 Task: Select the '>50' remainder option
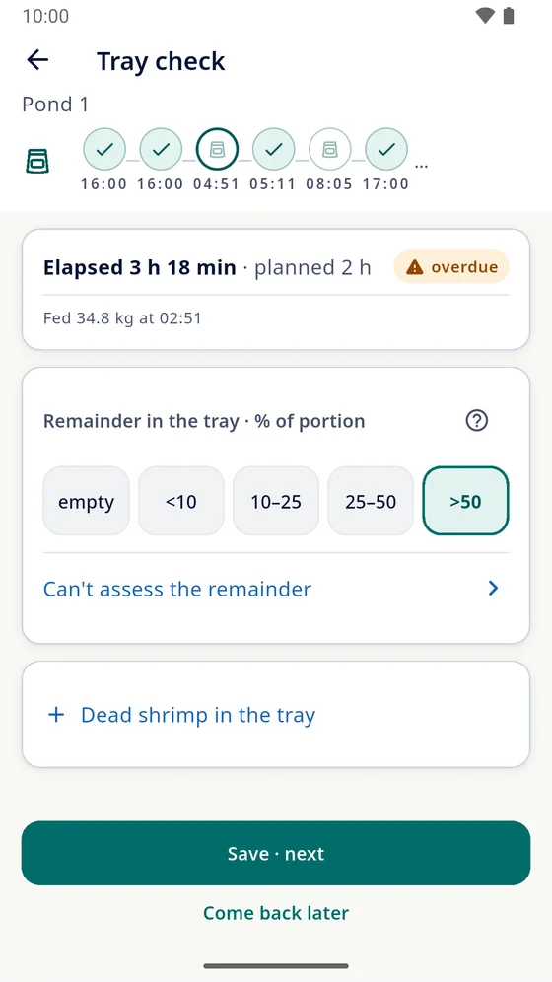pos(465,501)
